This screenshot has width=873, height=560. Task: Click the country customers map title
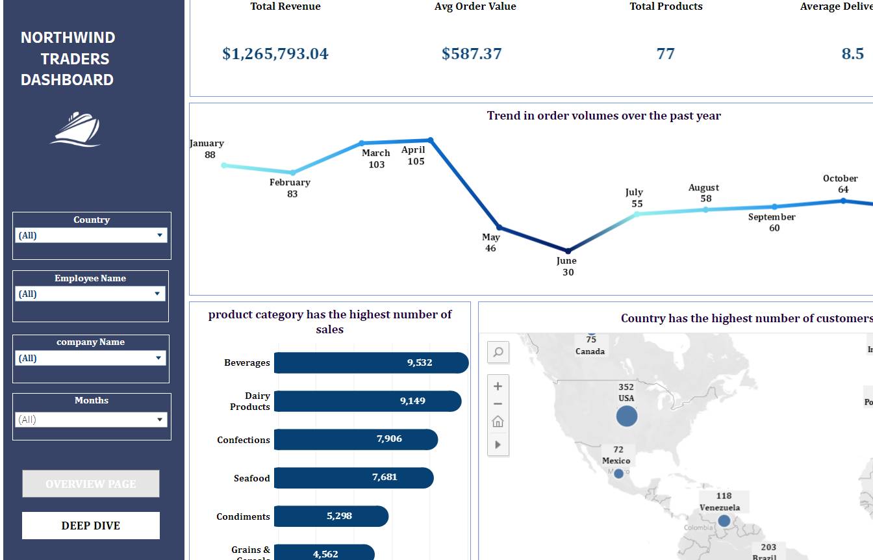pos(747,318)
